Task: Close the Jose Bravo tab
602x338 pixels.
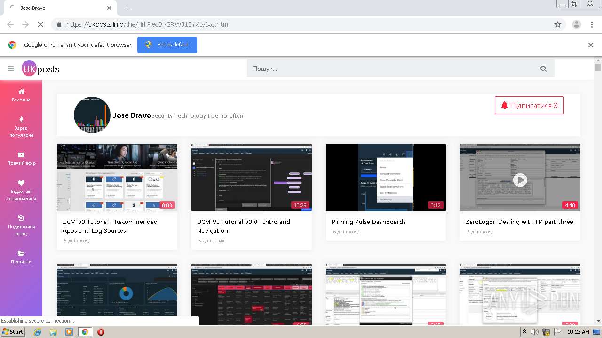Action: point(109,8)
